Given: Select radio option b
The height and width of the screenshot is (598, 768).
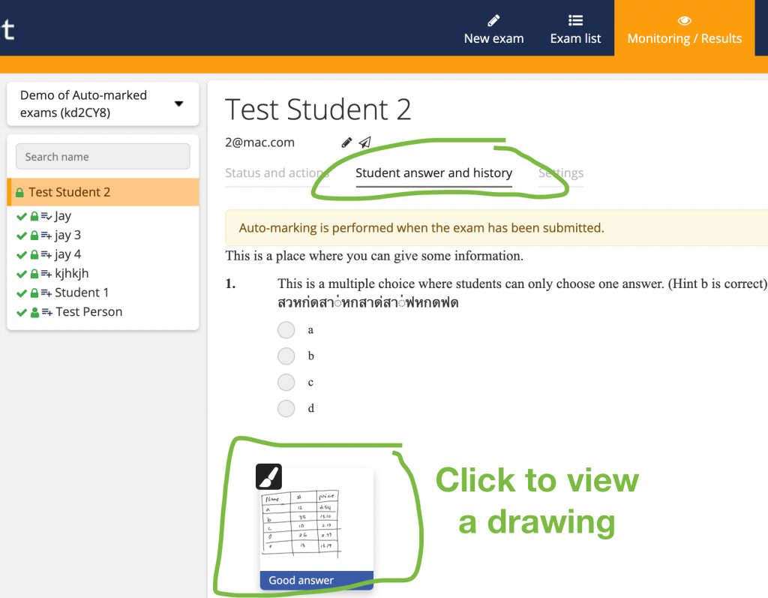Looking at the screenshot, I should tap(286, 356).
